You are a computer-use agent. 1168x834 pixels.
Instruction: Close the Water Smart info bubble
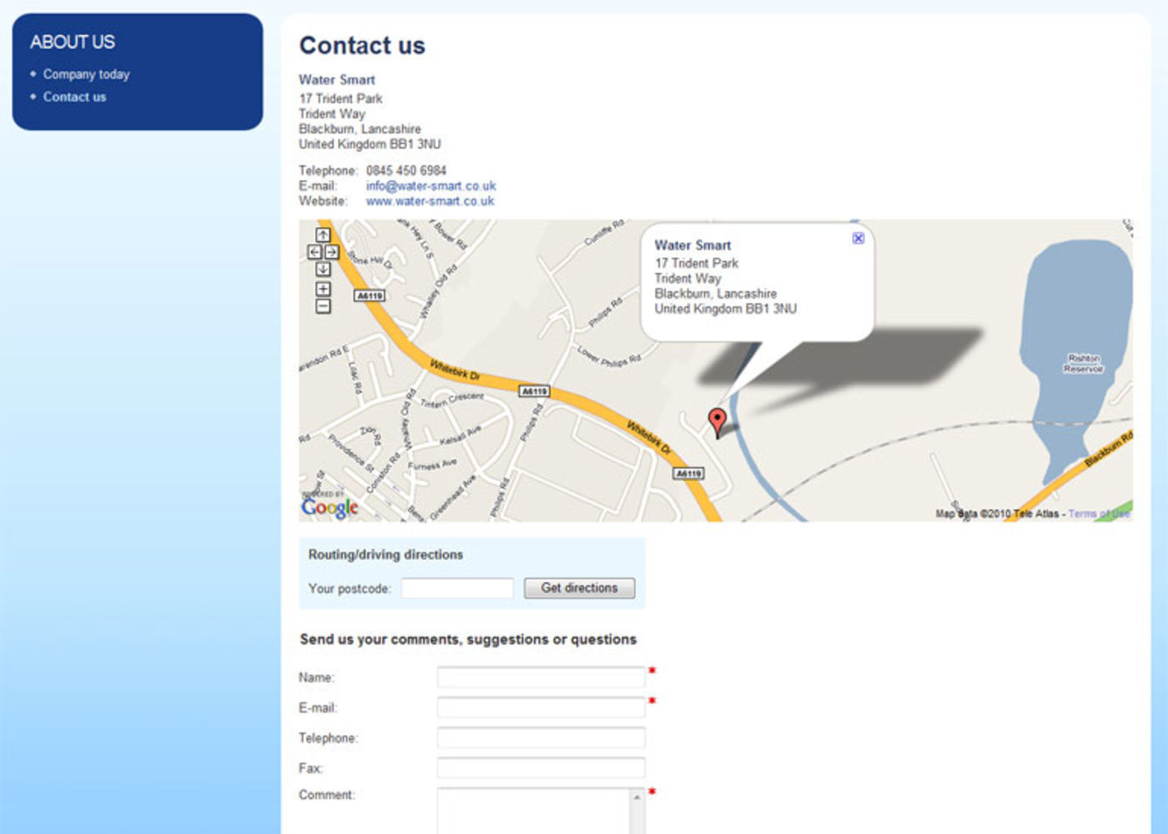coord(858,239)
